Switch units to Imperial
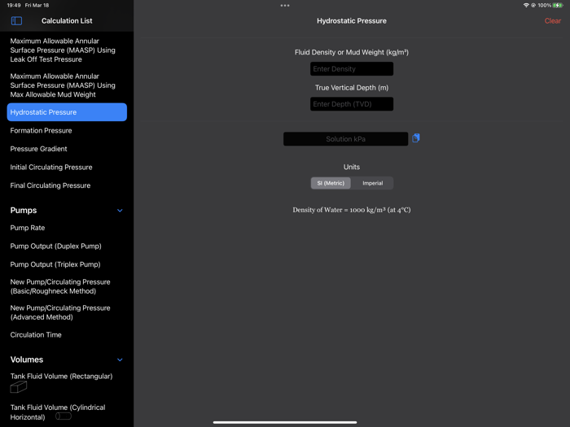The image size is (570, 427). (372, 183)
